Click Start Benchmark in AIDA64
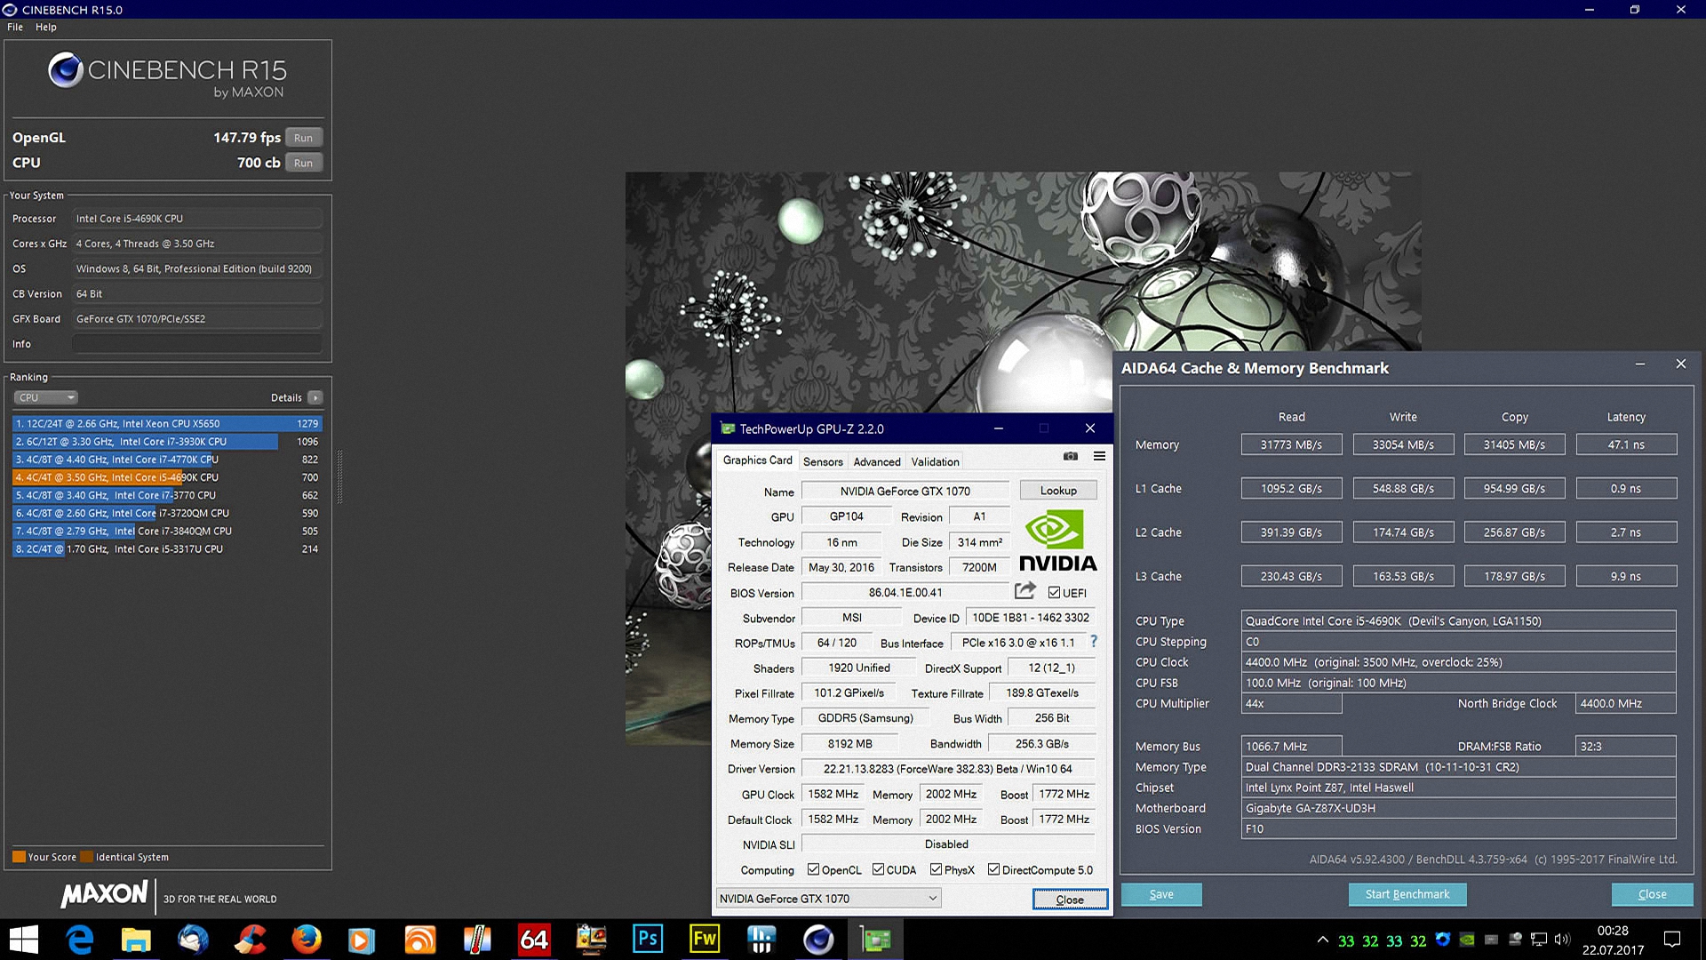1706x960 pixels. click(x=1407, y=894)
